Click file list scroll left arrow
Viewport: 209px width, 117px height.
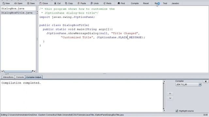[2, 71]
